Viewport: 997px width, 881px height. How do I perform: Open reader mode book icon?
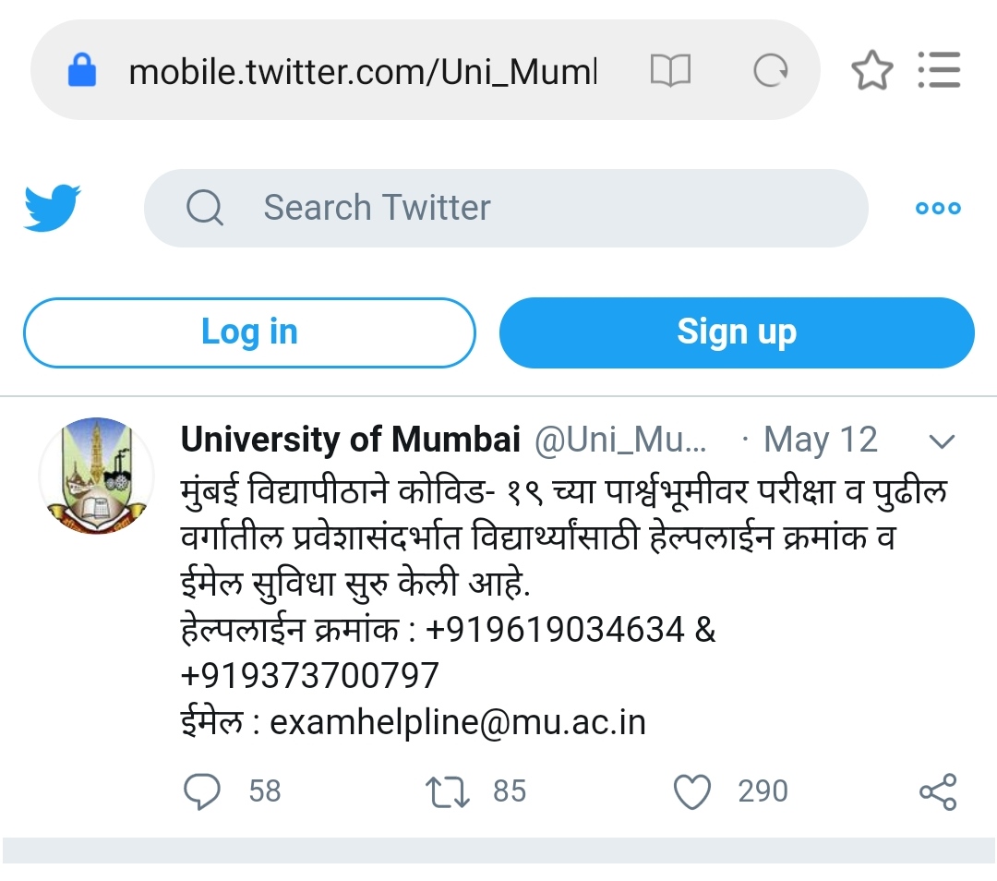[x=670, y=70]
